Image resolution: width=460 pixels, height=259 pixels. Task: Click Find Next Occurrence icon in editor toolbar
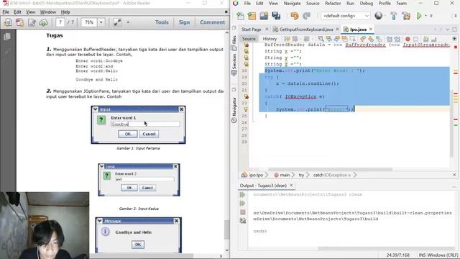pos(337,39)
